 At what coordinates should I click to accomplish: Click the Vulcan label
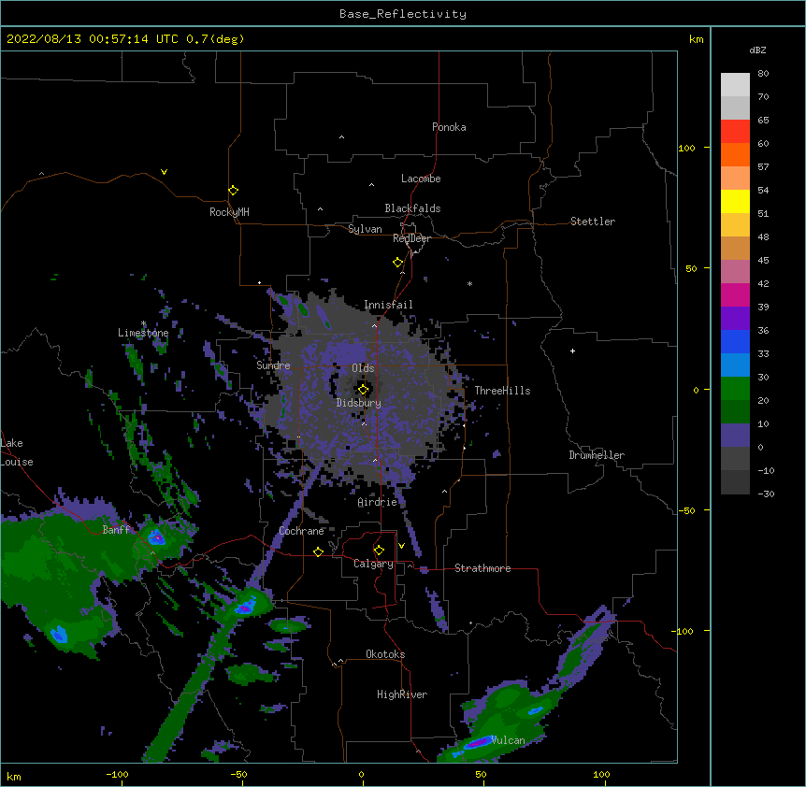coord(508,740)
